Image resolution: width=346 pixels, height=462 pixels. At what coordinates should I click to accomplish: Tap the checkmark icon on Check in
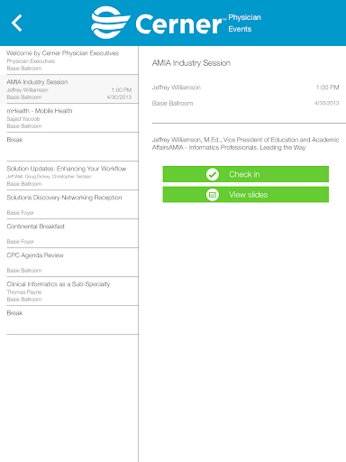tap(213, 174)
